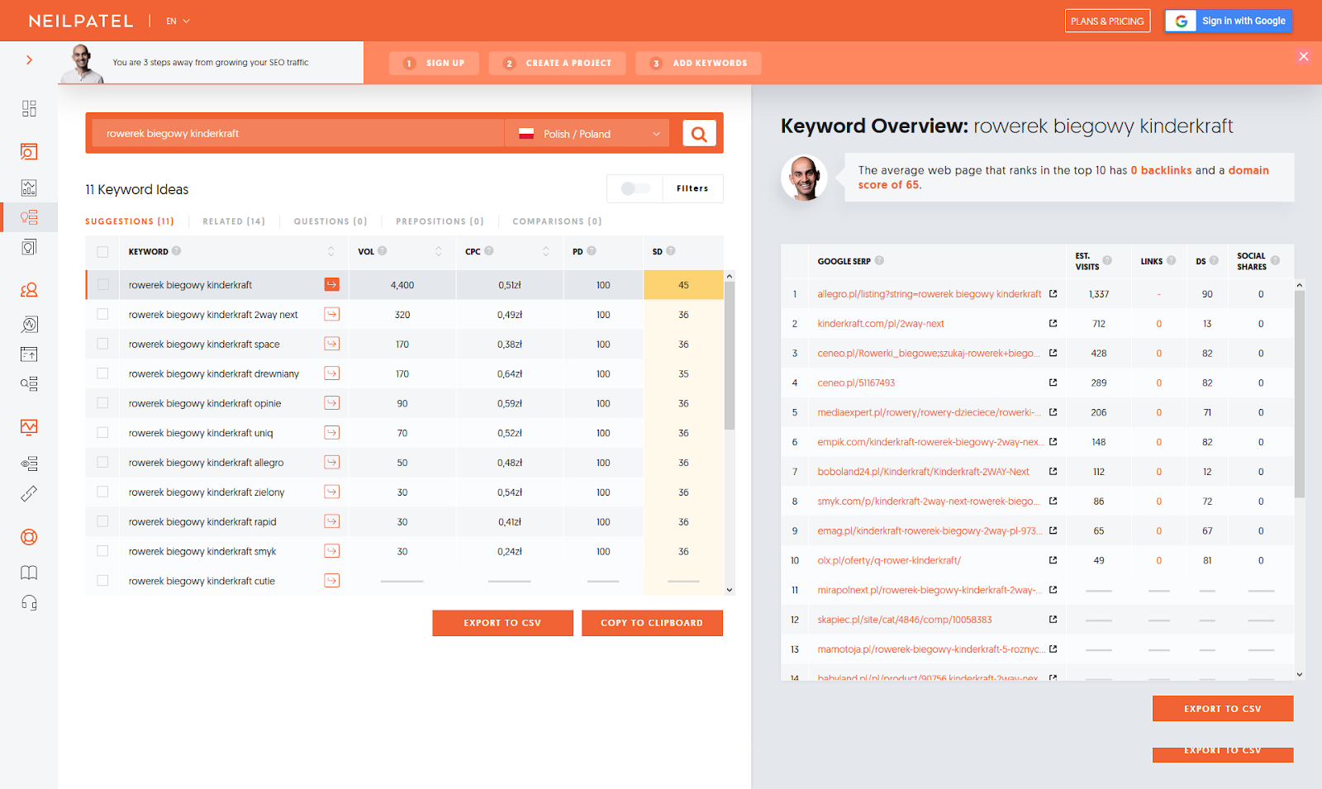Click the keyword search input field
The width and height of the screenshot is (1322, 789).
[297, 134]
